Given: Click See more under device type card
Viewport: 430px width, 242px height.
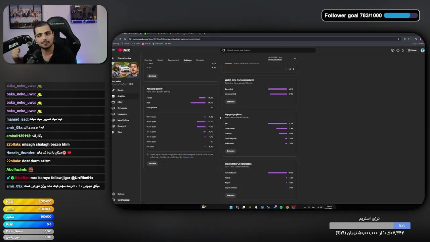Looking at the screenshot, I should coord(152,76).
